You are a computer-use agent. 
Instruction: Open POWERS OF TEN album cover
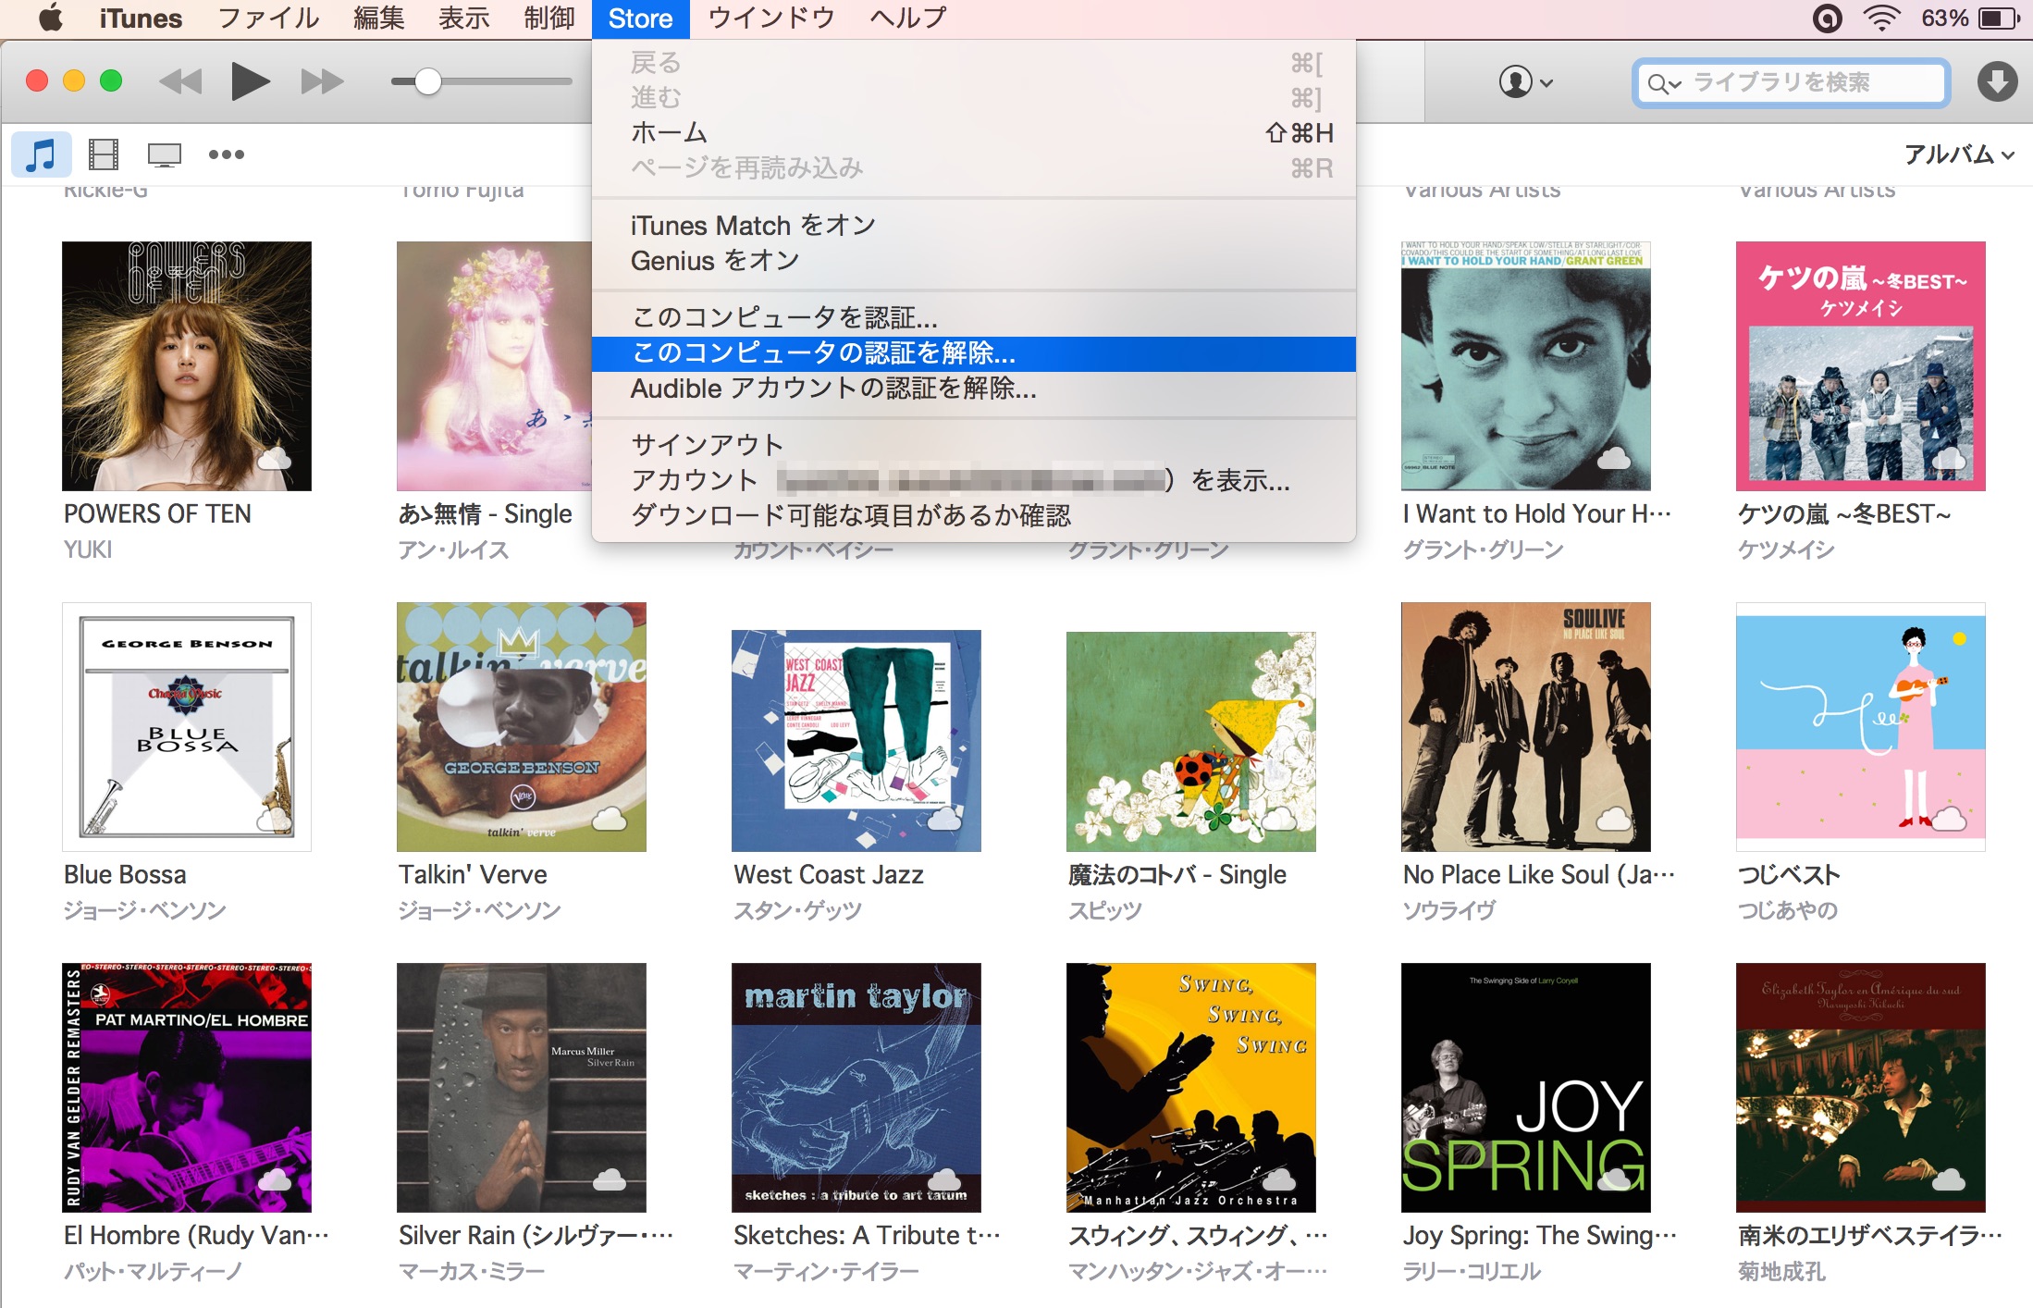187,366
